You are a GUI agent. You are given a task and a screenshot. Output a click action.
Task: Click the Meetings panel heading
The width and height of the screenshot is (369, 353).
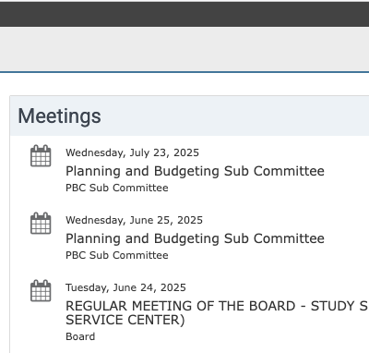tap(59, 116)
